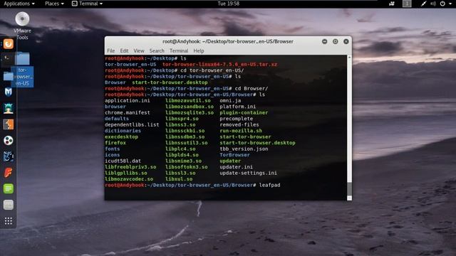Click the screen recorder camera icon in top bar
The image size is (456, 256).
pyautogui.click(x=392, y=4)
